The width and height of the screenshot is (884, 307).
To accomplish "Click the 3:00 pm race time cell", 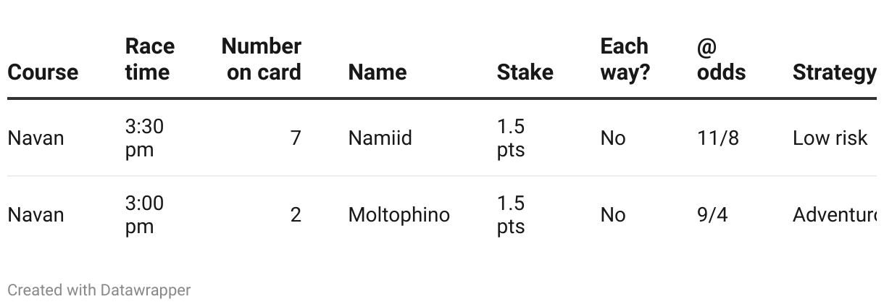I will click(144, 215).
